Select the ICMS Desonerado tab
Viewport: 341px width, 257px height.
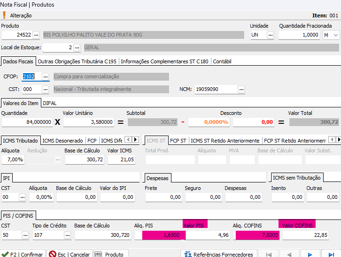tap(62, 140)
